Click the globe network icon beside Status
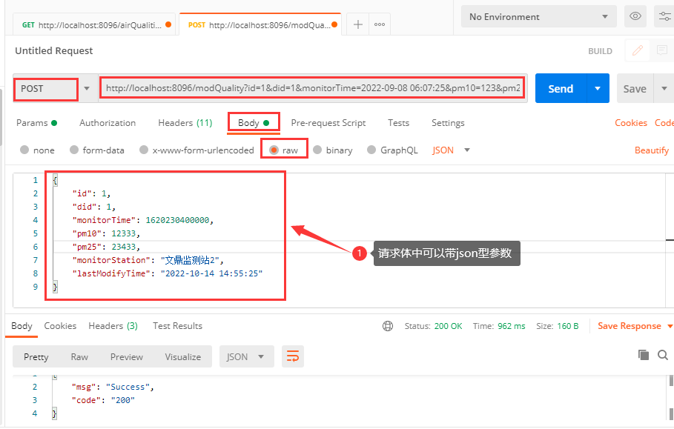The image size is (674, 429). point(388,326)
